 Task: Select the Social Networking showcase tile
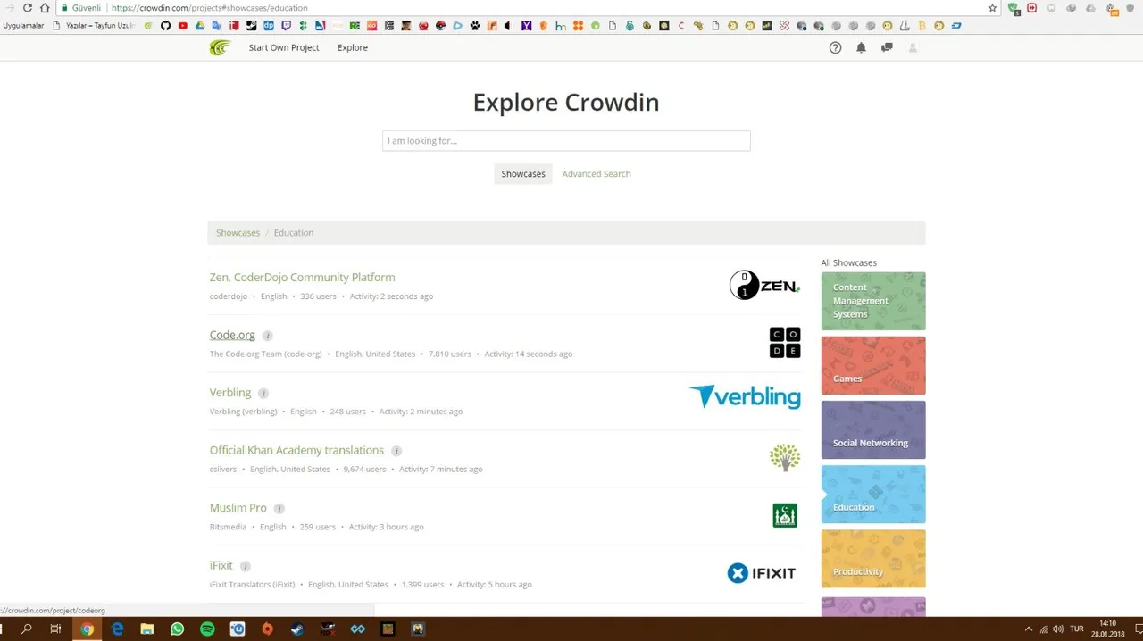point(873,429)
